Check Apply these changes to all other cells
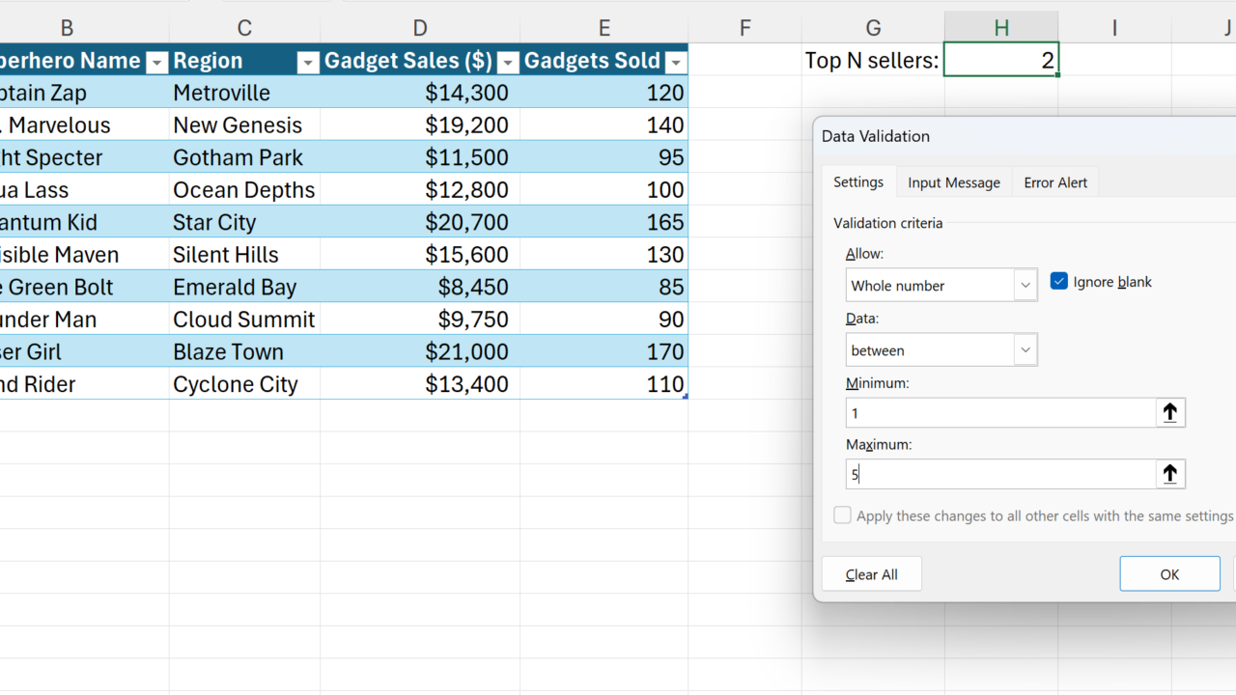The width and height of the screenshot is (1236, 695). pos(843,515)
